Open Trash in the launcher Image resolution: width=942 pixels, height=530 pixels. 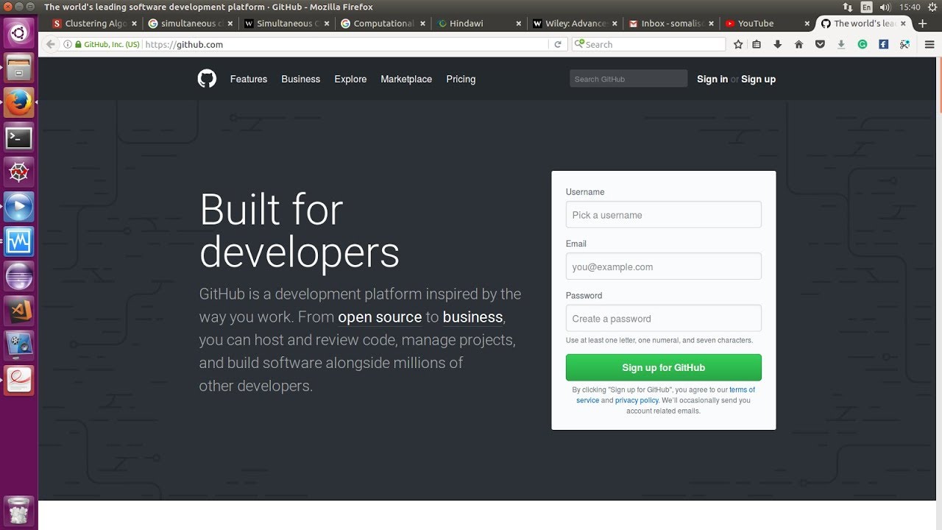coord(19,510)
